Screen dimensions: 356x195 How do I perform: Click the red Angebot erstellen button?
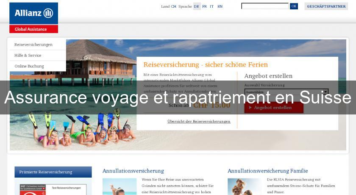[273, 108]
